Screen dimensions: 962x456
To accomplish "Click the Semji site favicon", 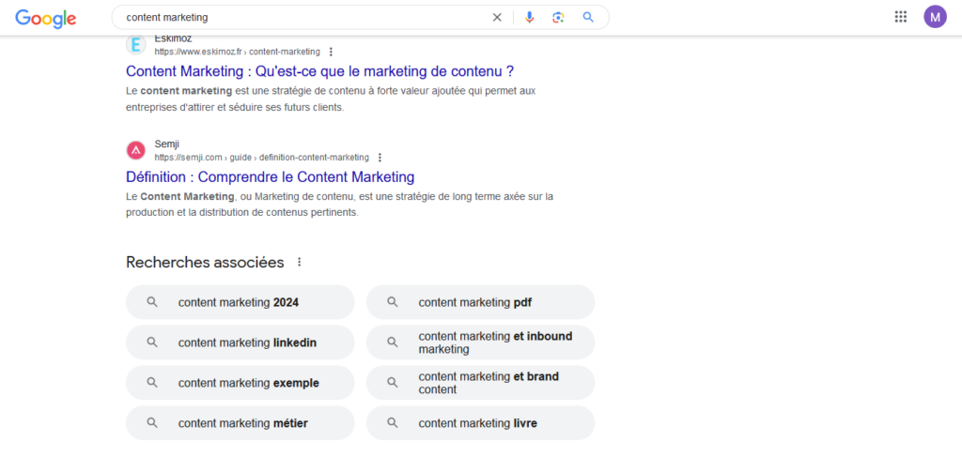I will (135, 150).
